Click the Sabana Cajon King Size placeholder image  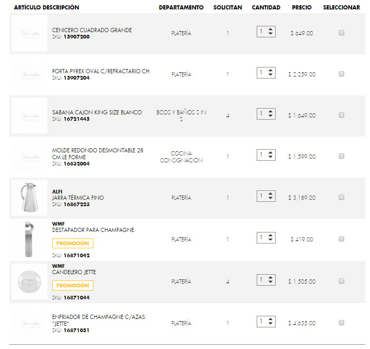(x=29, y=115)
